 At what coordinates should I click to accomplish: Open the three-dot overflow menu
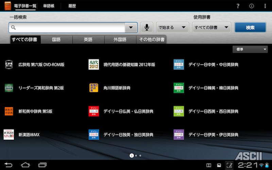click(265, 6)
